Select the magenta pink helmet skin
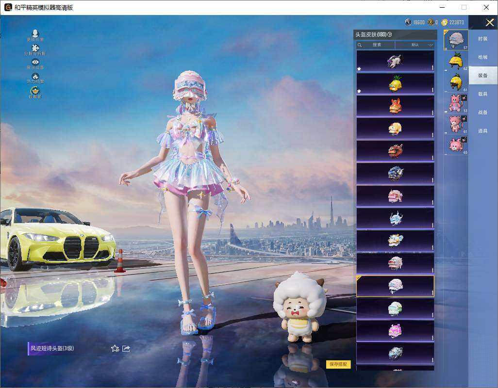 (x=395, y=331)
